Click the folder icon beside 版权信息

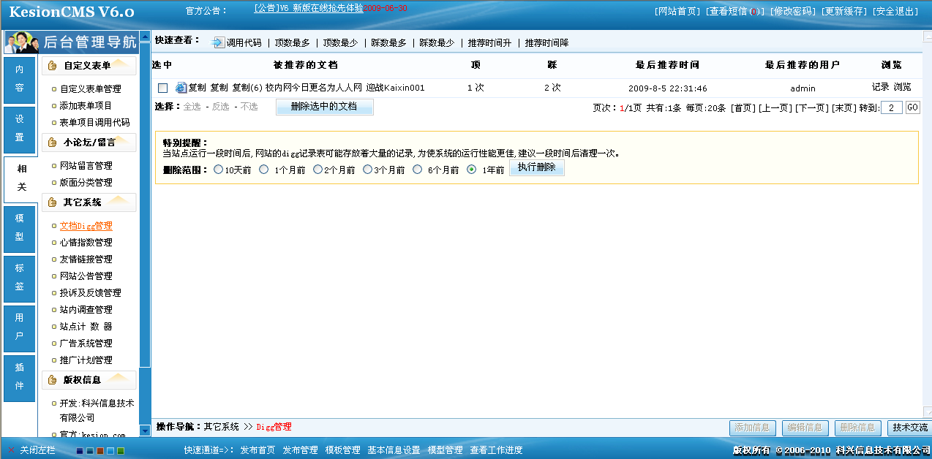pyautogui.click(x=50, y=379)
